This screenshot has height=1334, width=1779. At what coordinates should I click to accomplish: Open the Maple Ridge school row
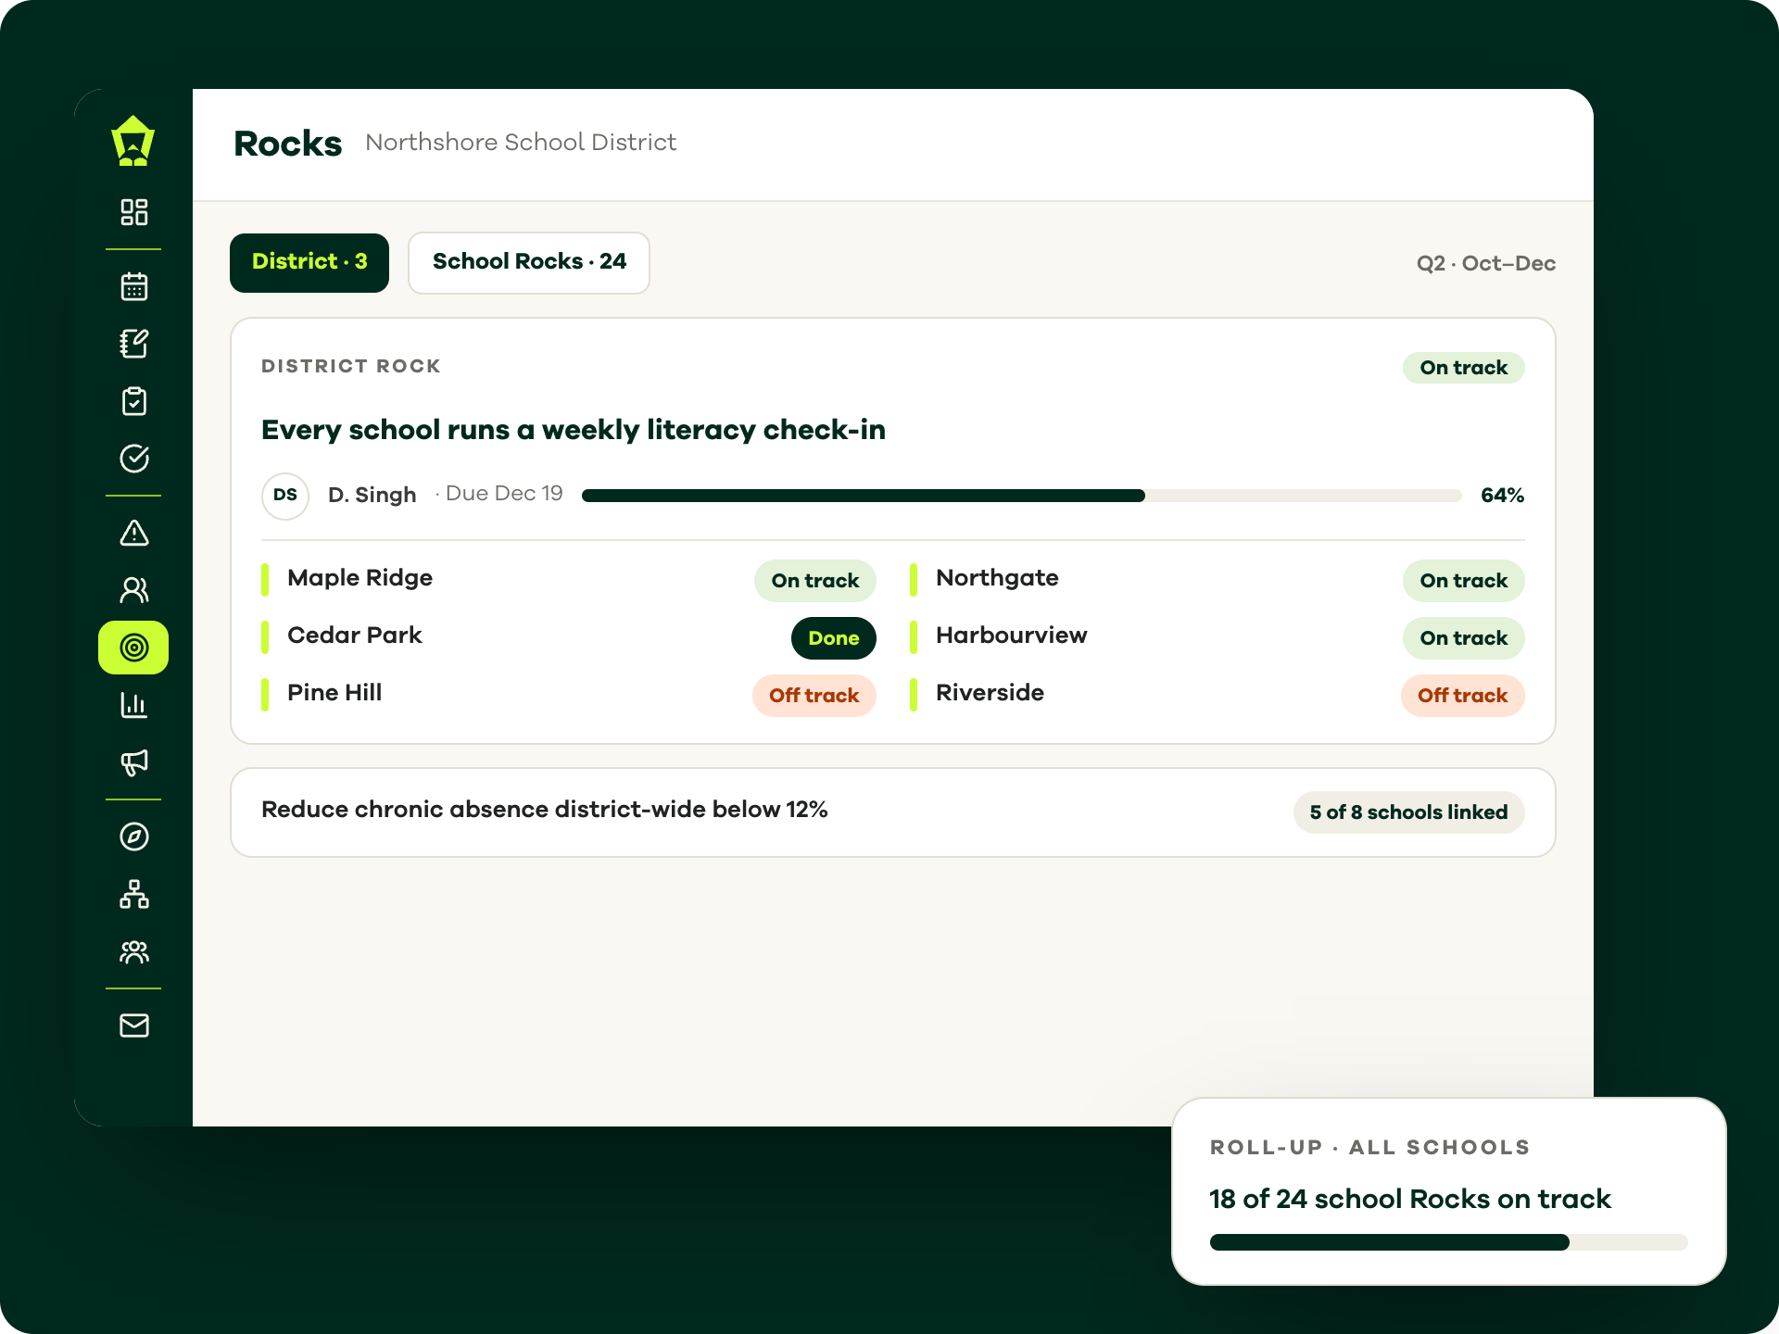569,580
